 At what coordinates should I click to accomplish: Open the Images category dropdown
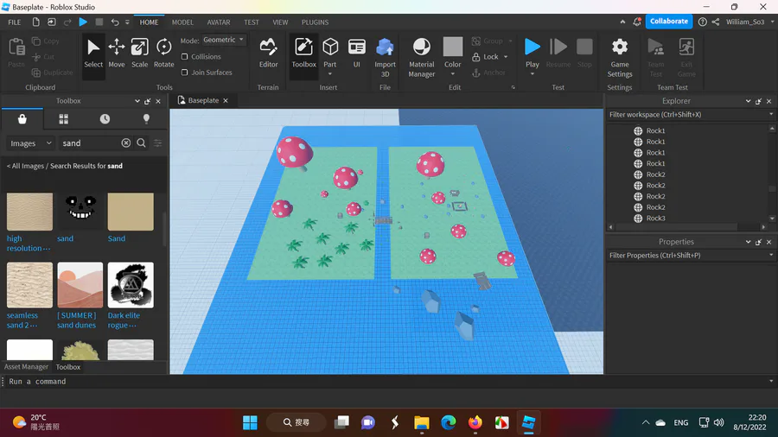[x=30, y=142]
